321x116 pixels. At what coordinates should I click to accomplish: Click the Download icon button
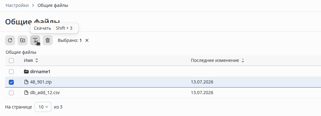[x=35, y=40]
